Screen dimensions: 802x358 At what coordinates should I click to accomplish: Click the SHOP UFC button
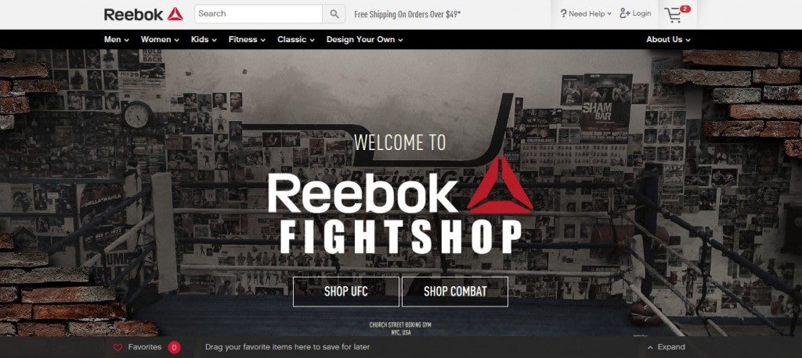[x=345, y=292]
